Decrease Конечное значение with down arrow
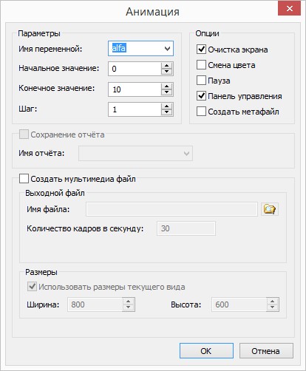This screenshot has height=371, width=306. [x=167, y=92]
